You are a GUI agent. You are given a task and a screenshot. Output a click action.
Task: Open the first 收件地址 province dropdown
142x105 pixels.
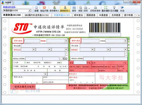[x=93, y=50]
